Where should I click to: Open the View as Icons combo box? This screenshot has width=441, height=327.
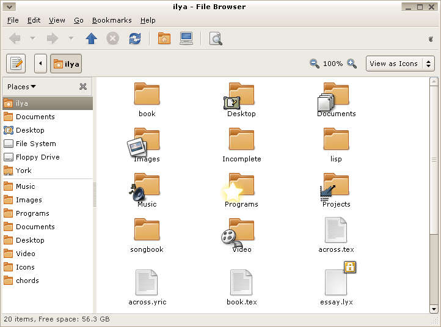click(400, 64)
